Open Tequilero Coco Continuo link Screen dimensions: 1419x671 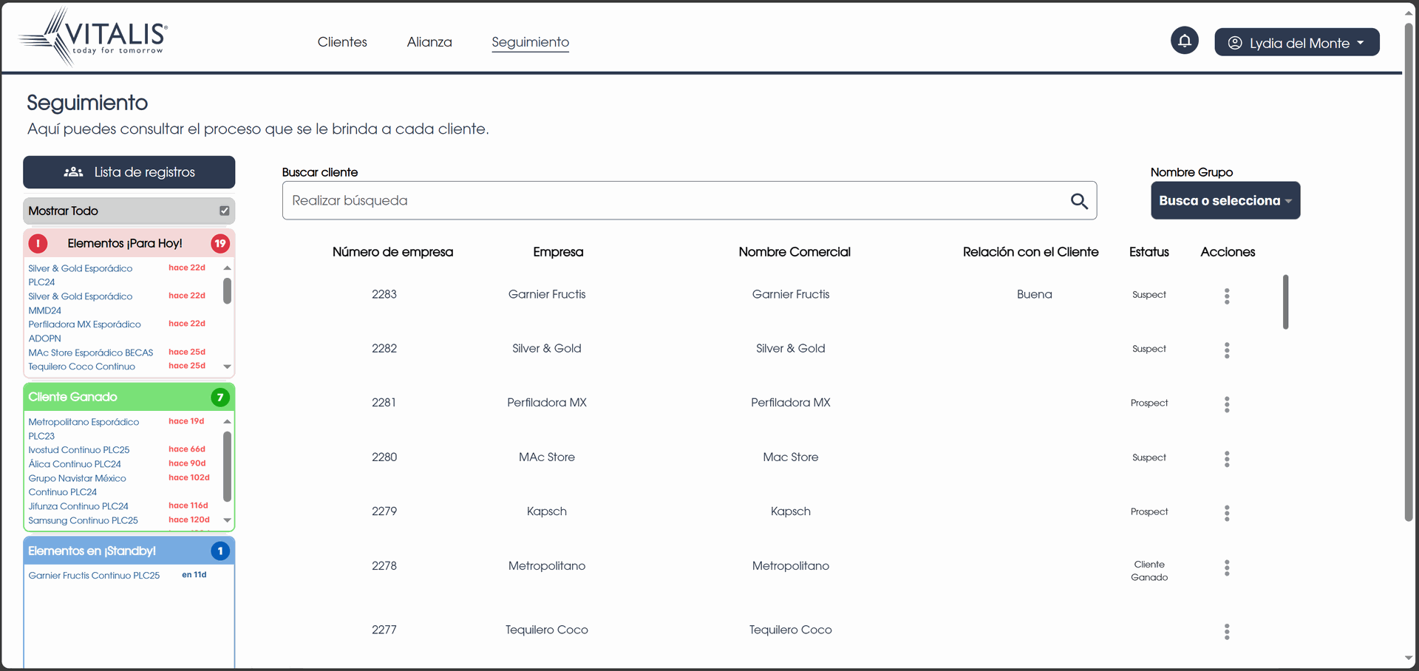click(82, 367)
